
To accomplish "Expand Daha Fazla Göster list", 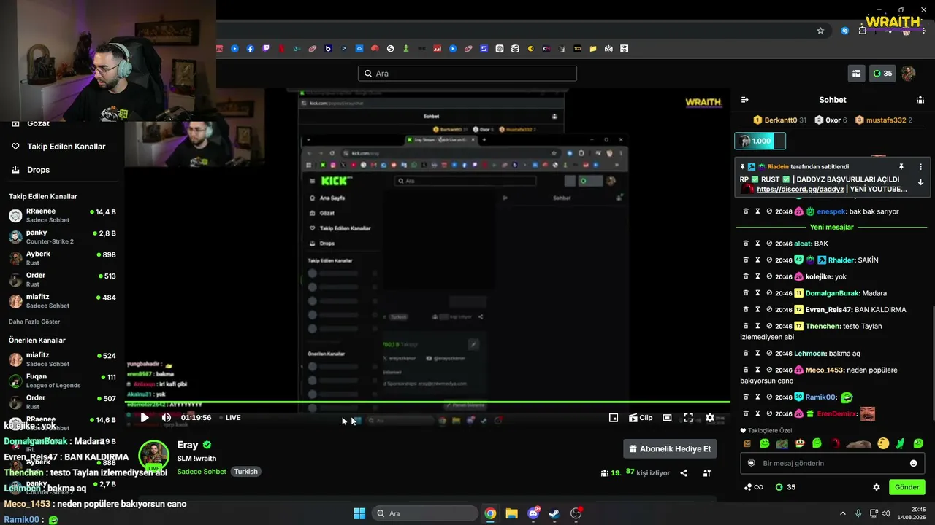I will [34, 322].
